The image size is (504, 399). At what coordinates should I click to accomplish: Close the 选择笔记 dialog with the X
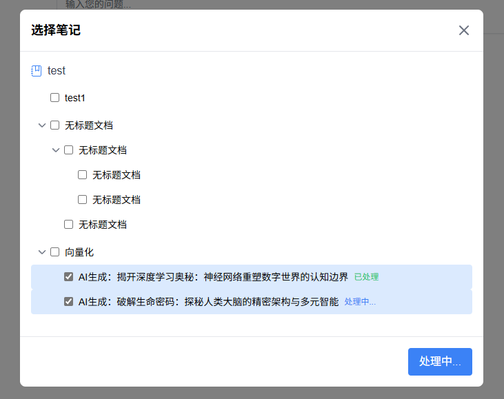(x=464, y=30)
